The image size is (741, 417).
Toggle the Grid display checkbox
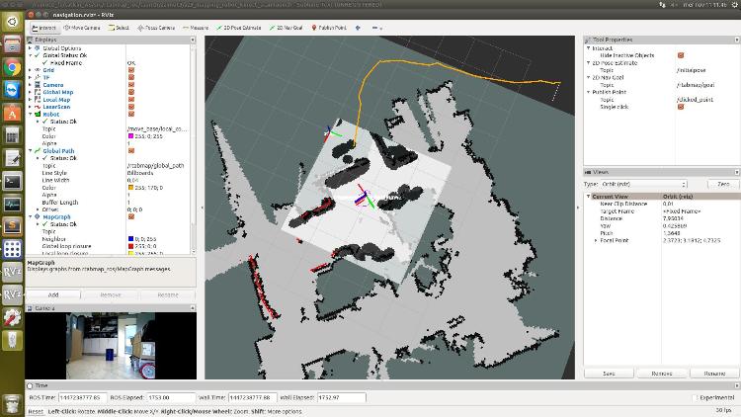(x=131, y=70)
